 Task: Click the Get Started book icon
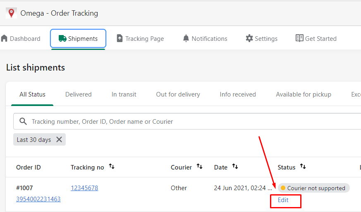click(x=299, y=38)
